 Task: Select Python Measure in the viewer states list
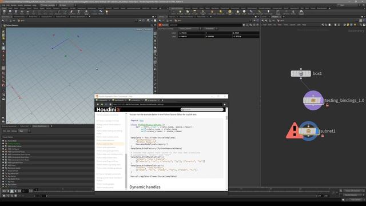pos(14,144)
